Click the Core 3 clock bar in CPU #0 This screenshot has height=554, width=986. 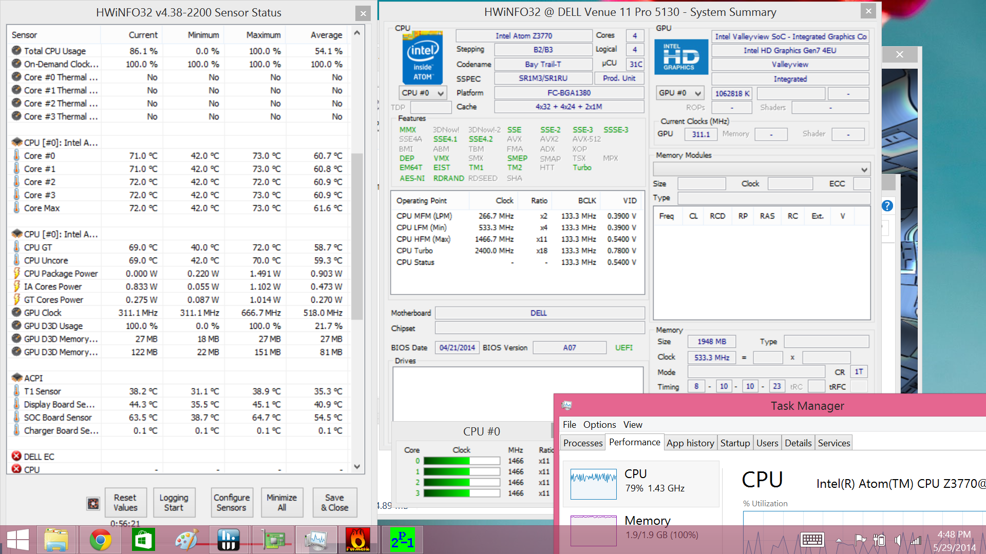pos(461,493)
